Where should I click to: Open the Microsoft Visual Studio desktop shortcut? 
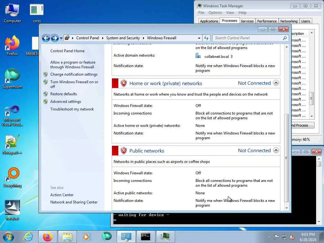(12, 116)
